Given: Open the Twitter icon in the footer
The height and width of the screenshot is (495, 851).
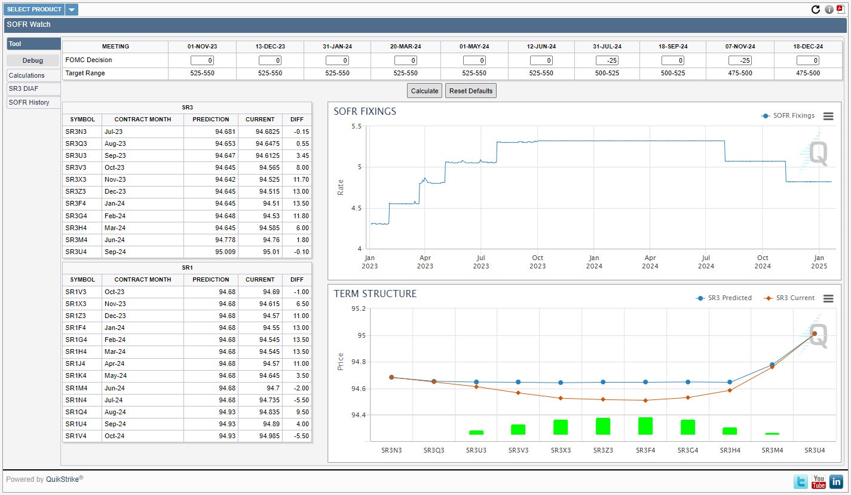Looking at the screenshot, I should coord(800,481).
